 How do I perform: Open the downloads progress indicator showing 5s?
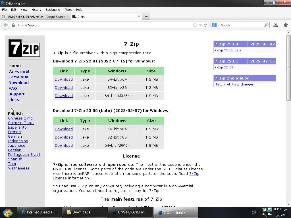pyautogui.click(x=276, y=25)
